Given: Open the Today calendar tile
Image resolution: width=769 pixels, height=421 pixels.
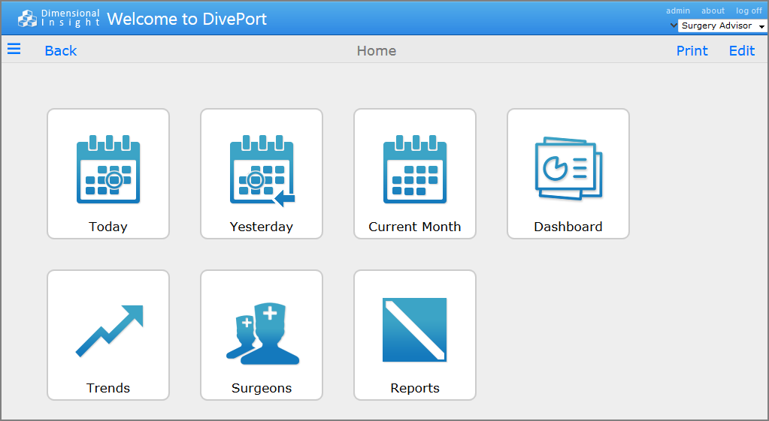Looking at the screenshot, I should pos(108,173).
